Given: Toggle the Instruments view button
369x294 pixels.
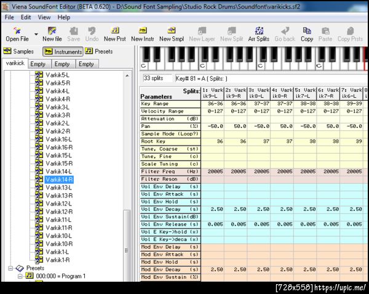Looking at the screenshot, I should pyautogui.click(x=63, y=52).
